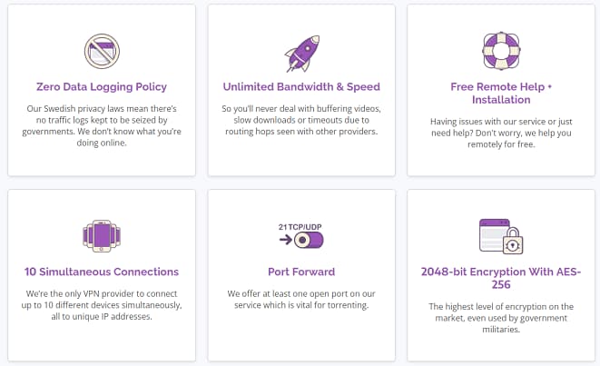The image size is (600, 366).
Task: Click the purple arrow beside the port toggle
Action: [284, 241]
